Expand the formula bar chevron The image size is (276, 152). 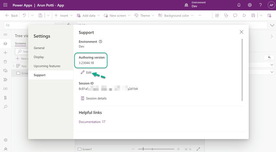coord(272,25)
